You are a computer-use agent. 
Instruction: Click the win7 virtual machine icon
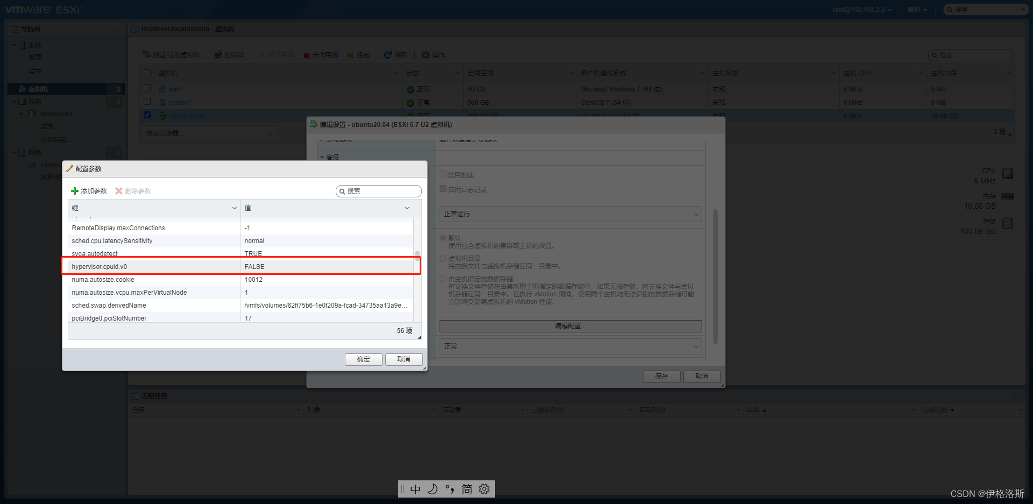[x=162, y=89]
